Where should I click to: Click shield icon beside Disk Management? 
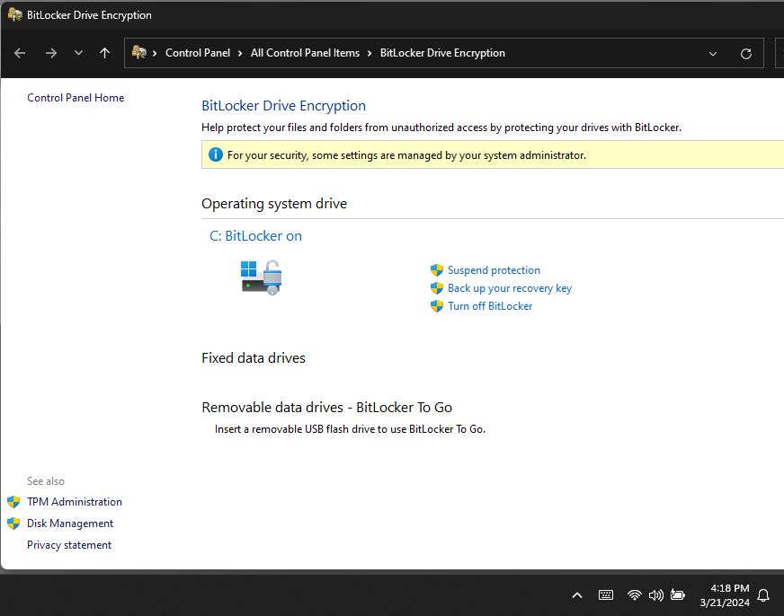[x=13, y=524]
